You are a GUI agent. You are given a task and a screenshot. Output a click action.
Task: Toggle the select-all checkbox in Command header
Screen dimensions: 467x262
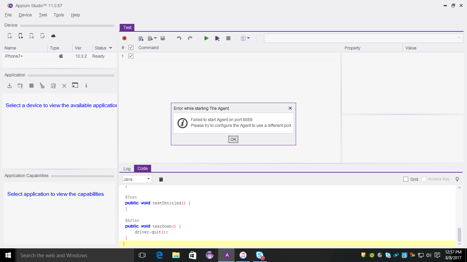131,48
